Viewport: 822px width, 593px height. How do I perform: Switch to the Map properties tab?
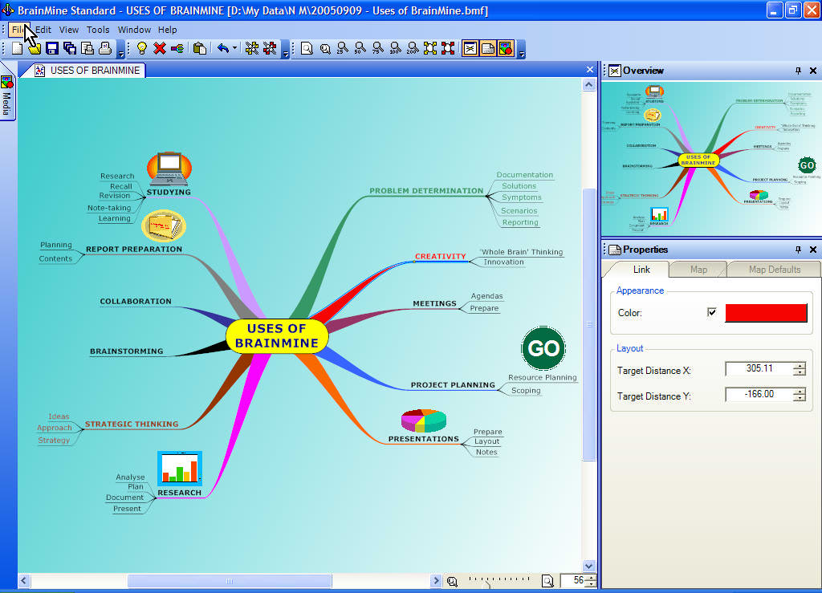[698, 270]
